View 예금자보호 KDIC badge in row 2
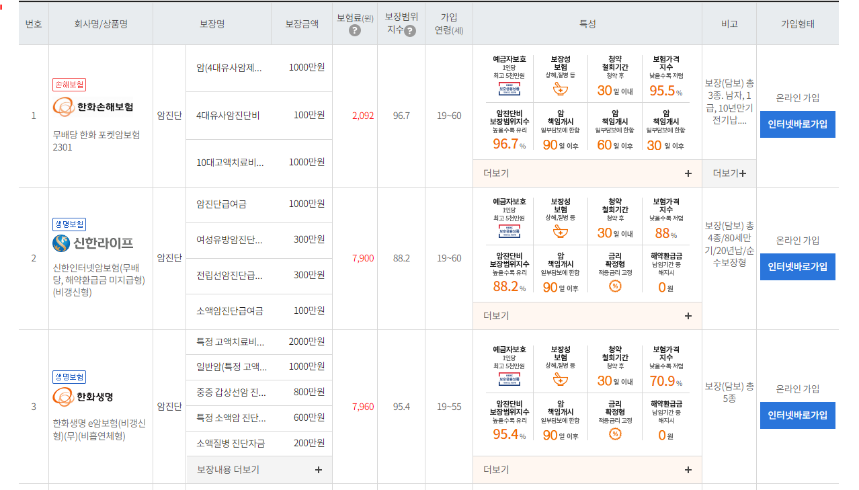The width and height of the screenshot is (859, 490). [509, 232]
